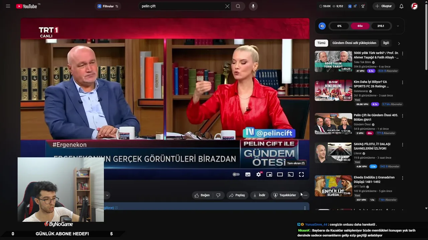Select the İlgili filter chip

(x=386, y=43)
